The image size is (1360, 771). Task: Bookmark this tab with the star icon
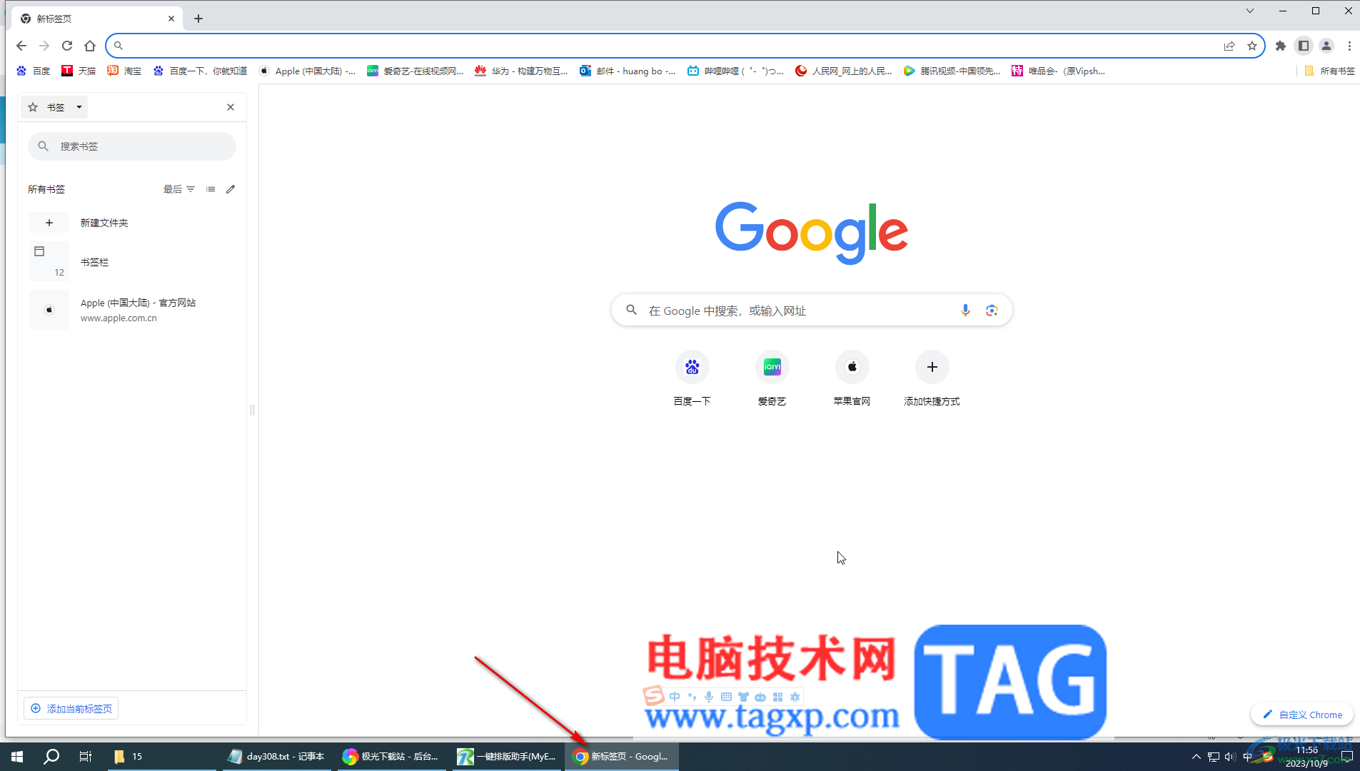point(1252,46)
